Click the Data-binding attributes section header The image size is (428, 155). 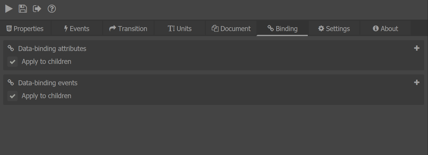pos(52,49)
